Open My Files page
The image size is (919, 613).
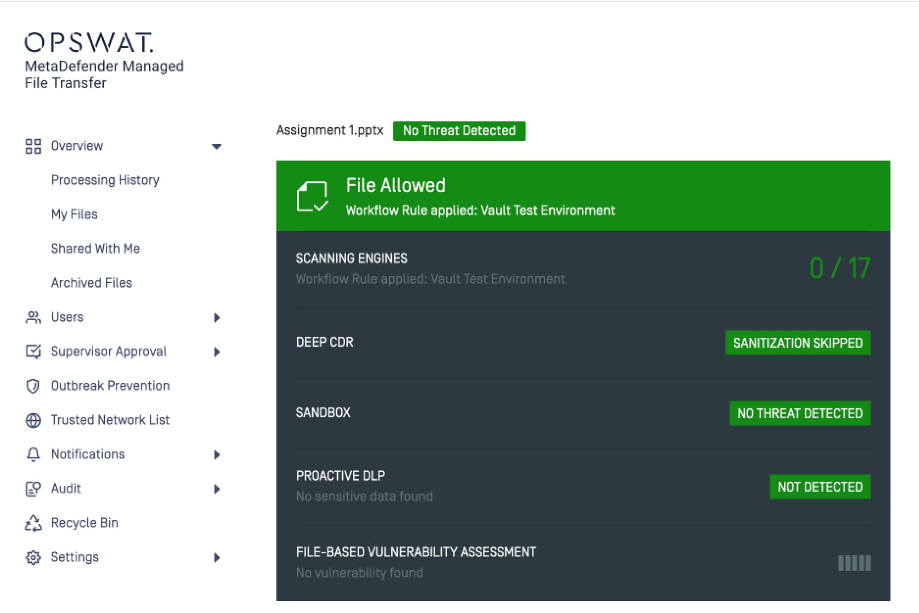[x=74, y=214]
